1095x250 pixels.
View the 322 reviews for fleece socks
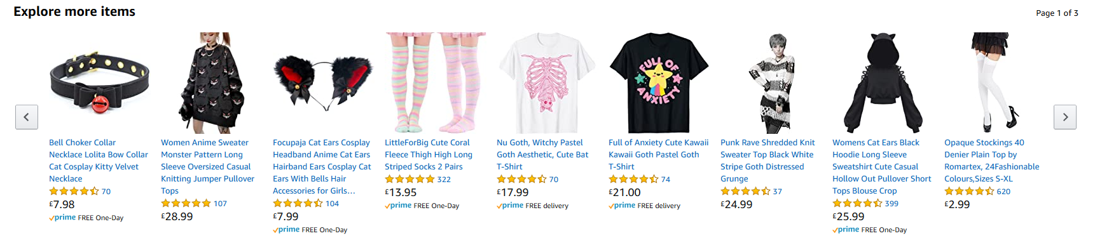pos(444,180)
